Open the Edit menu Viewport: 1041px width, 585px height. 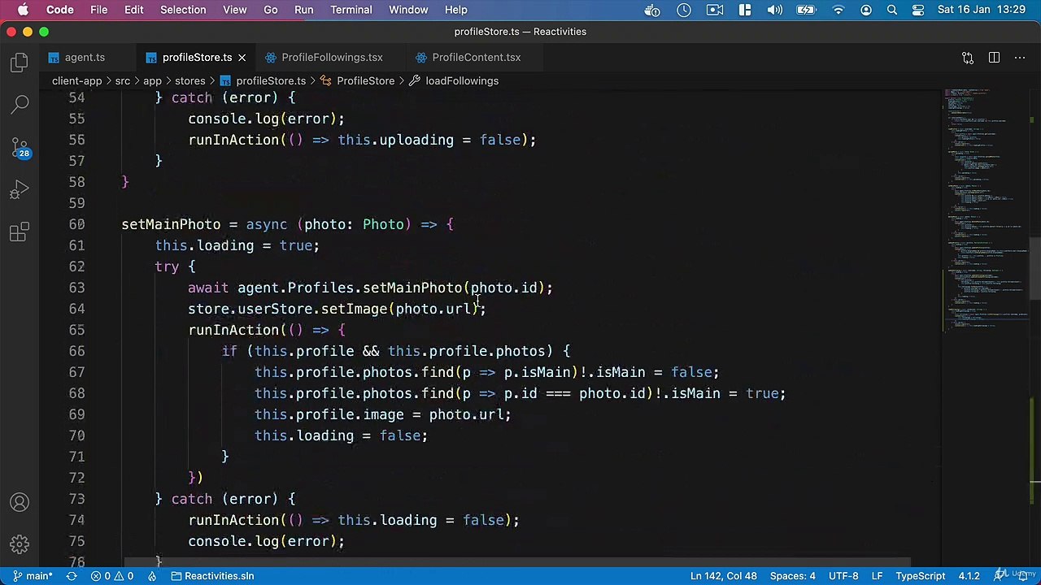133,10
